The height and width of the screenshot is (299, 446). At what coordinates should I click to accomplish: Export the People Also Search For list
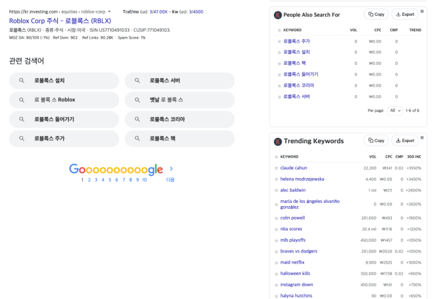tap(405, 14)
